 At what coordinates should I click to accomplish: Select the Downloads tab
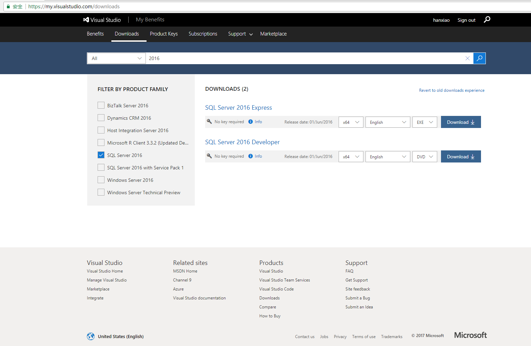click(x=127, y=34)
